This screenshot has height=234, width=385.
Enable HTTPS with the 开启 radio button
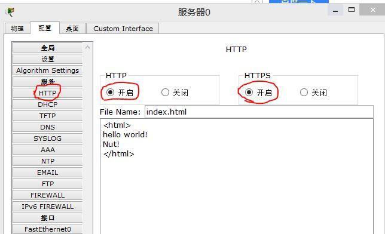tap(249, 92)
